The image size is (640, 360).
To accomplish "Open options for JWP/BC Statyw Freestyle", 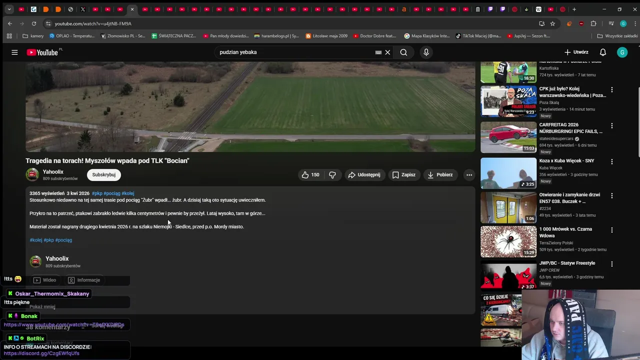I will [611, 263].
